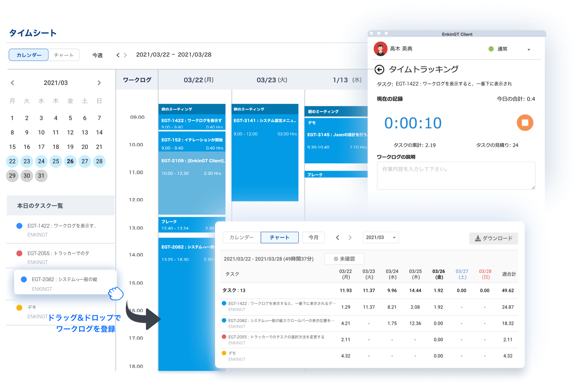579x389 pixels.
Task: Show the previous week in the timesheet header
Action: 118,55
